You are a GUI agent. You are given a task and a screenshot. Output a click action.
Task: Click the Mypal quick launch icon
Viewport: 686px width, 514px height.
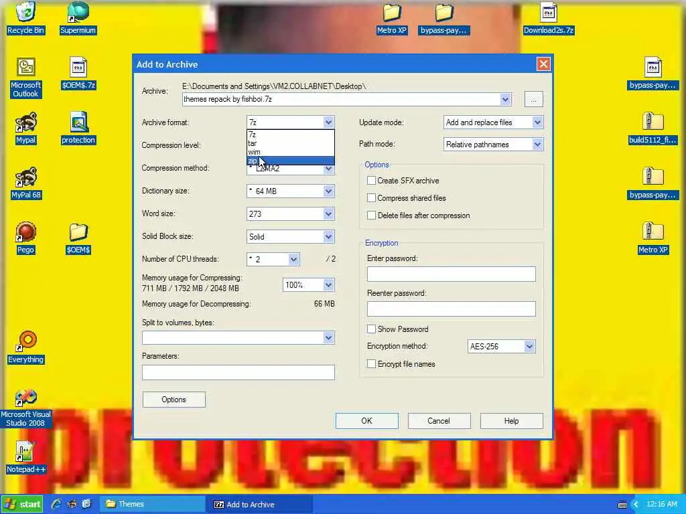click(72, 504)
